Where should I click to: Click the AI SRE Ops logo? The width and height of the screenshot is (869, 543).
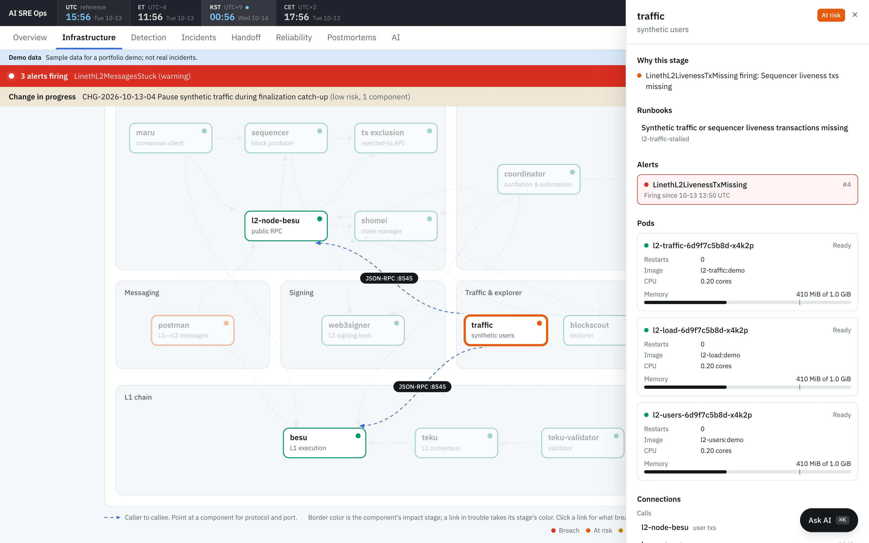click(x=28, y=13)
